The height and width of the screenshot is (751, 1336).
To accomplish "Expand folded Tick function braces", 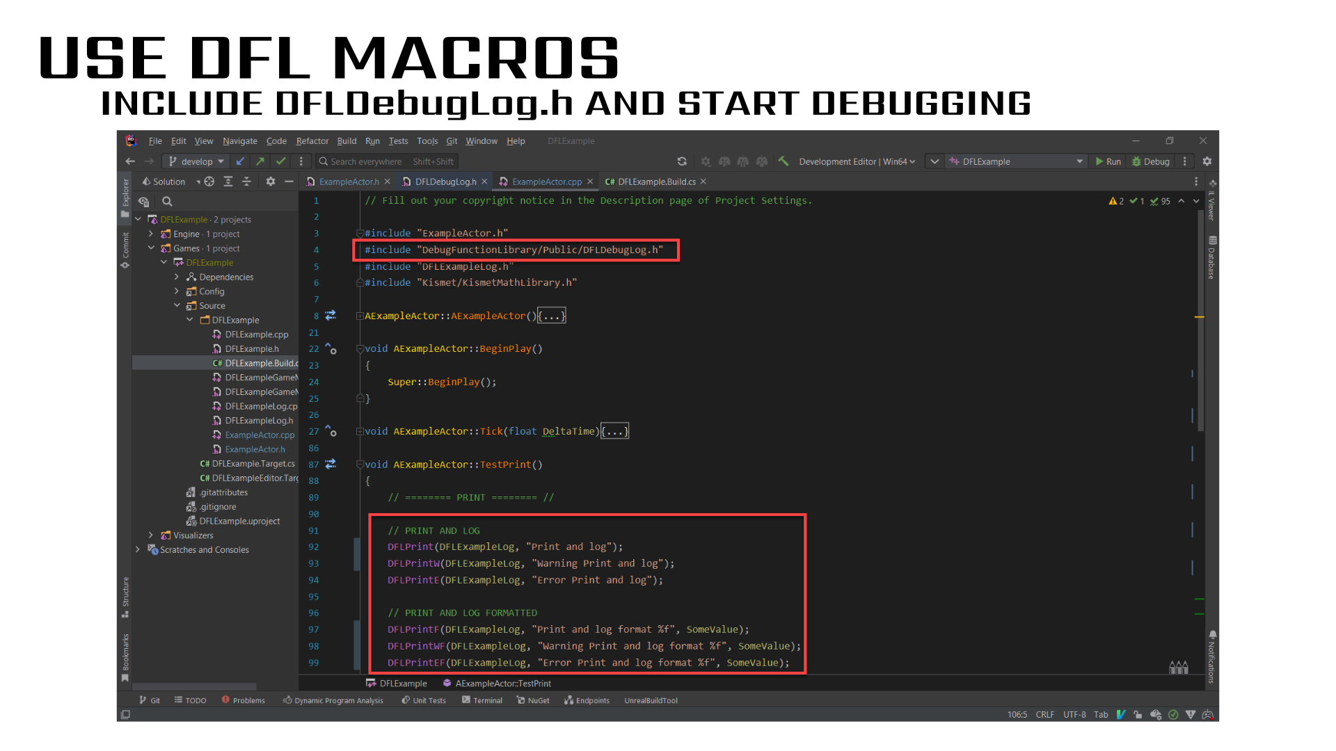I will [615, 431].
